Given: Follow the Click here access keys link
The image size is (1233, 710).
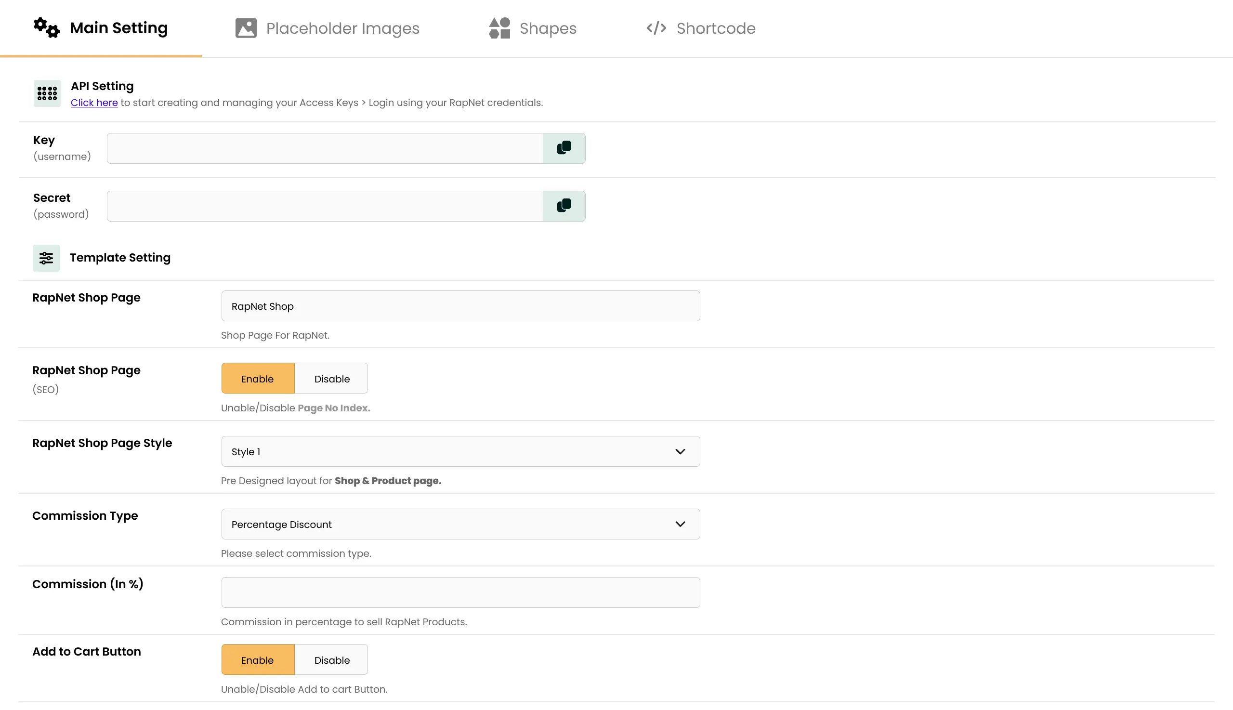Looking at the screenshot, I should tap(94, 103).
